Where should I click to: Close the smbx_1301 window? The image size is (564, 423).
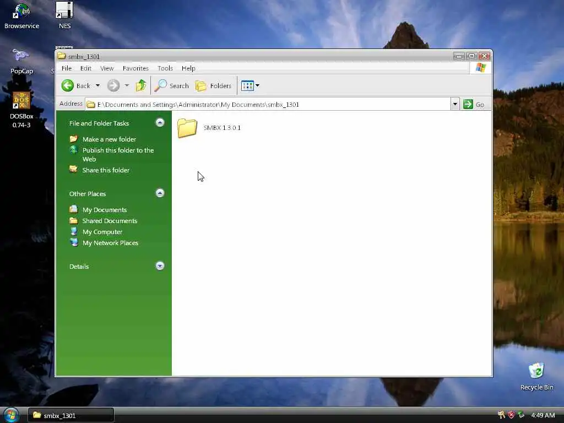coord(485,56)
